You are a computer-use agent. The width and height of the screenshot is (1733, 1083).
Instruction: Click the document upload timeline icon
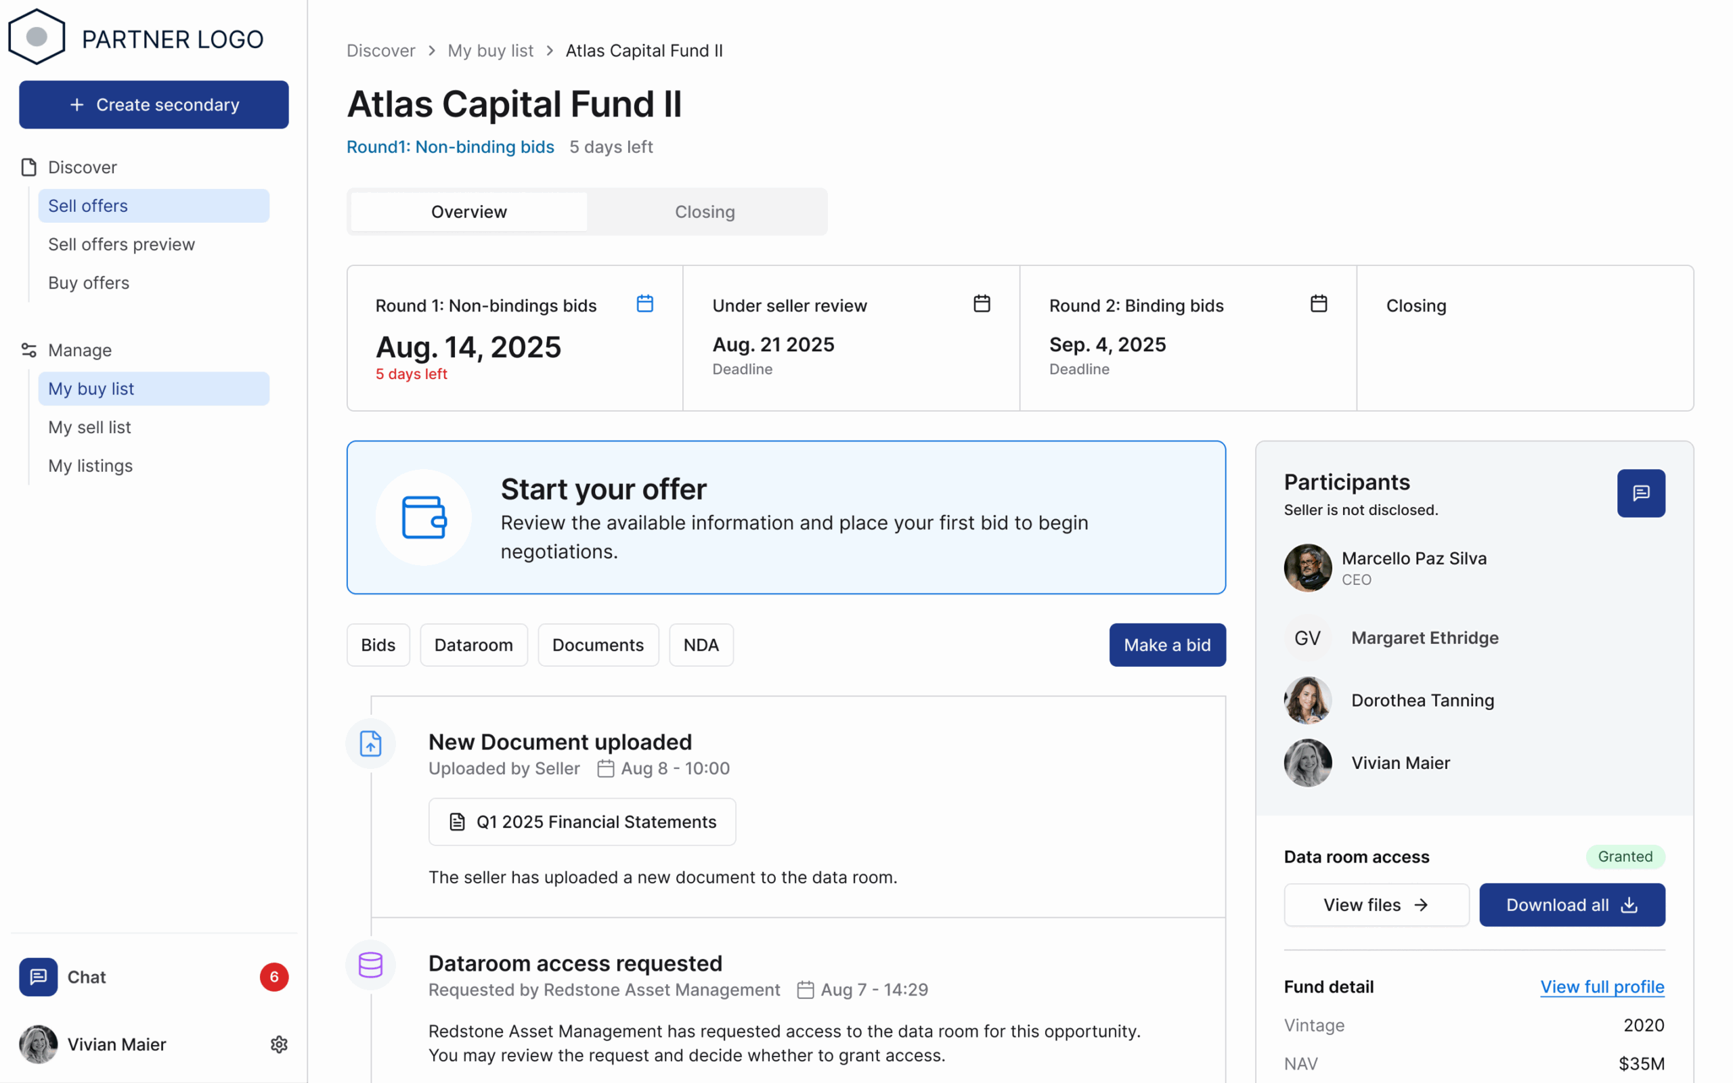(370, 743)
